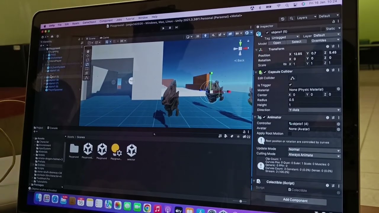Screen dimensions: 379x213
Task: Open the Animator Controller object picker
Action: click(x=338, y=124)
